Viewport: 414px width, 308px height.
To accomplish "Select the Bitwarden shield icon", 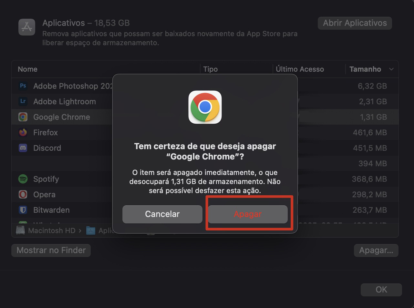I will coord(23,210).
